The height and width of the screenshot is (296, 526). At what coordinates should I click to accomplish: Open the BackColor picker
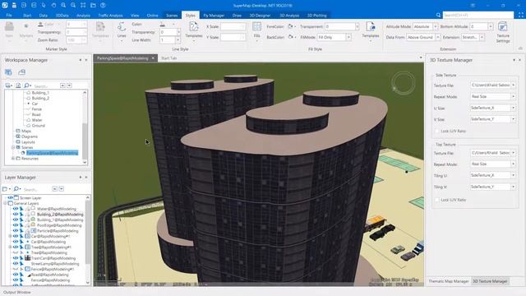pyautogui.click(x=292, y=37)
